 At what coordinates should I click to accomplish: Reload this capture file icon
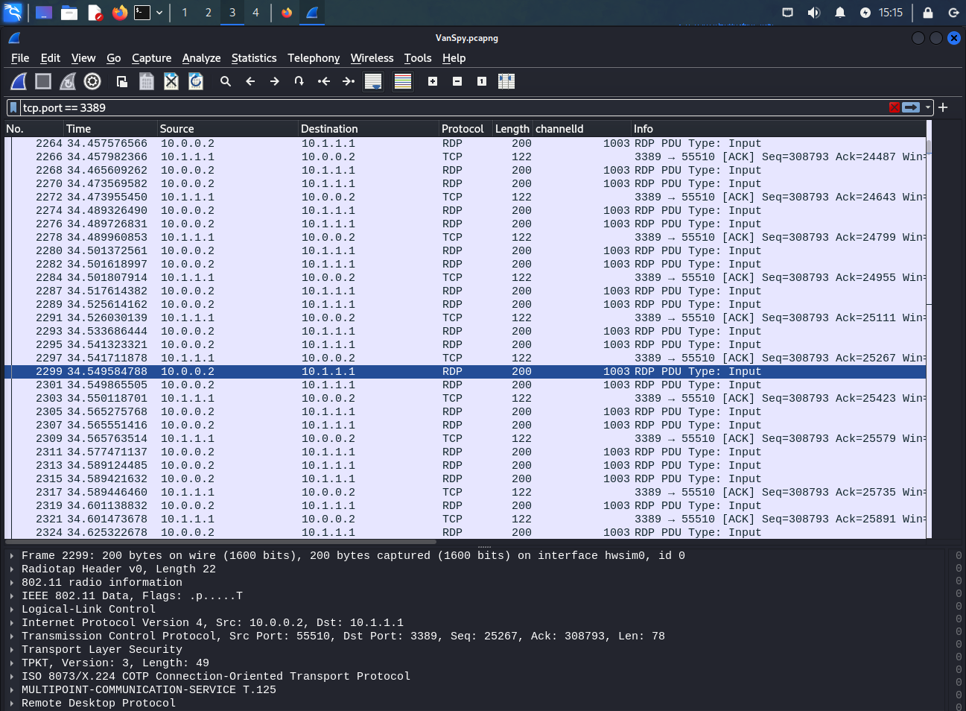[x=196, y=81]
